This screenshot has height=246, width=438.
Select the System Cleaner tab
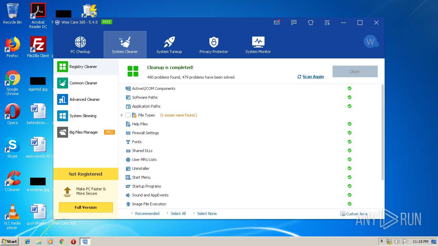click(x=125, y=45)
